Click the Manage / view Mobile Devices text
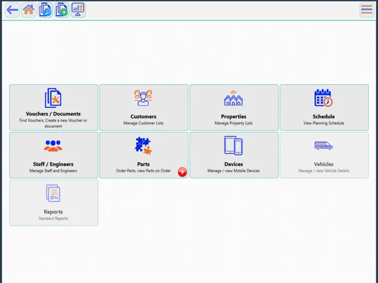This screenshot has width=378, height=283. (234, 171)
